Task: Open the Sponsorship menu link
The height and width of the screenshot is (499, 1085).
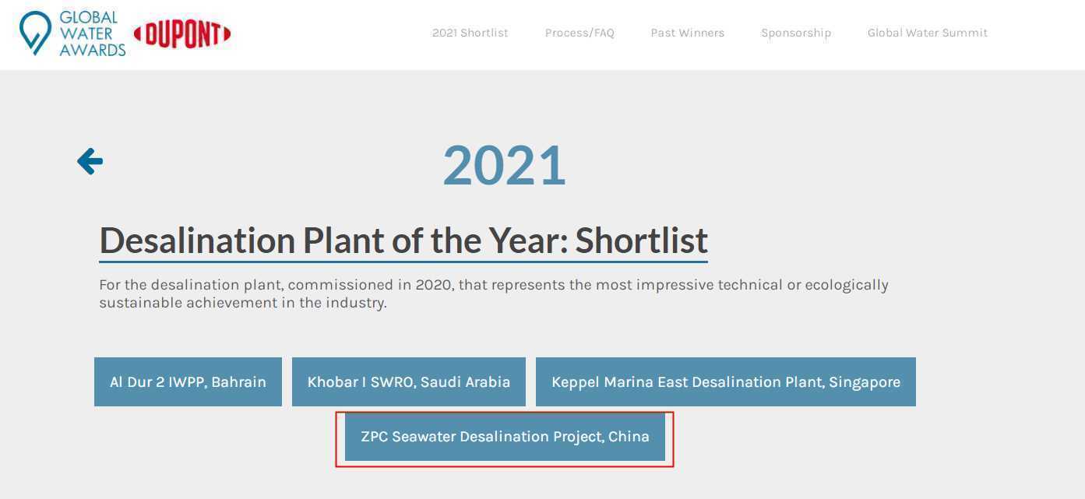Action: point(796,33)
